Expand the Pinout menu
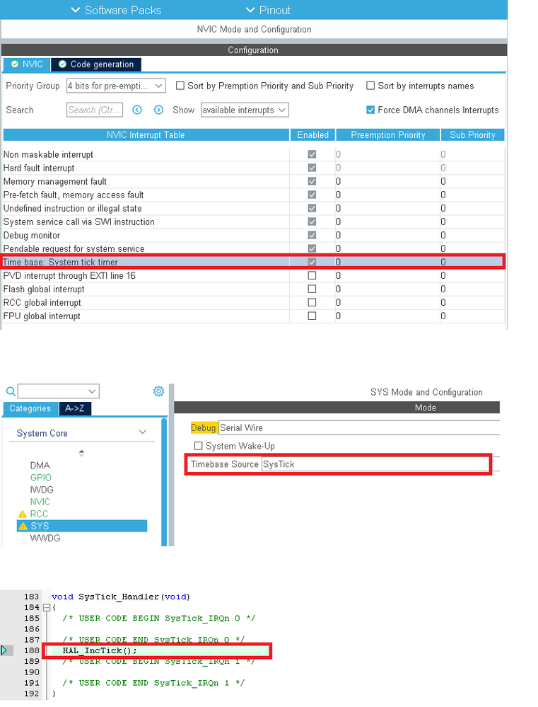Screen dimensions: 538x707 [268, 10]
